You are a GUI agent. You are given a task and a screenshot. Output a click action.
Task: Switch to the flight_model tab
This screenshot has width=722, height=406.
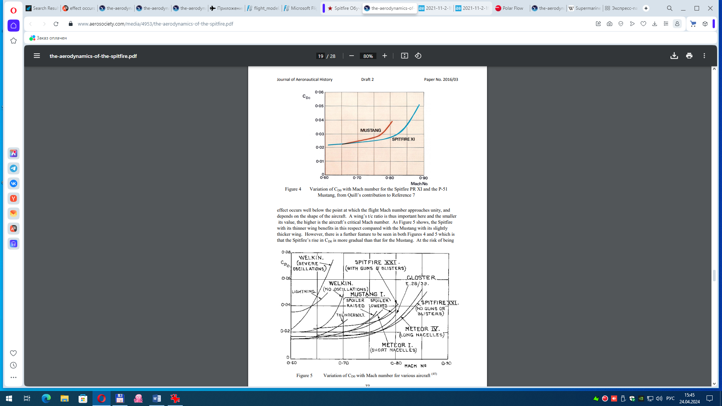point(263,8)
